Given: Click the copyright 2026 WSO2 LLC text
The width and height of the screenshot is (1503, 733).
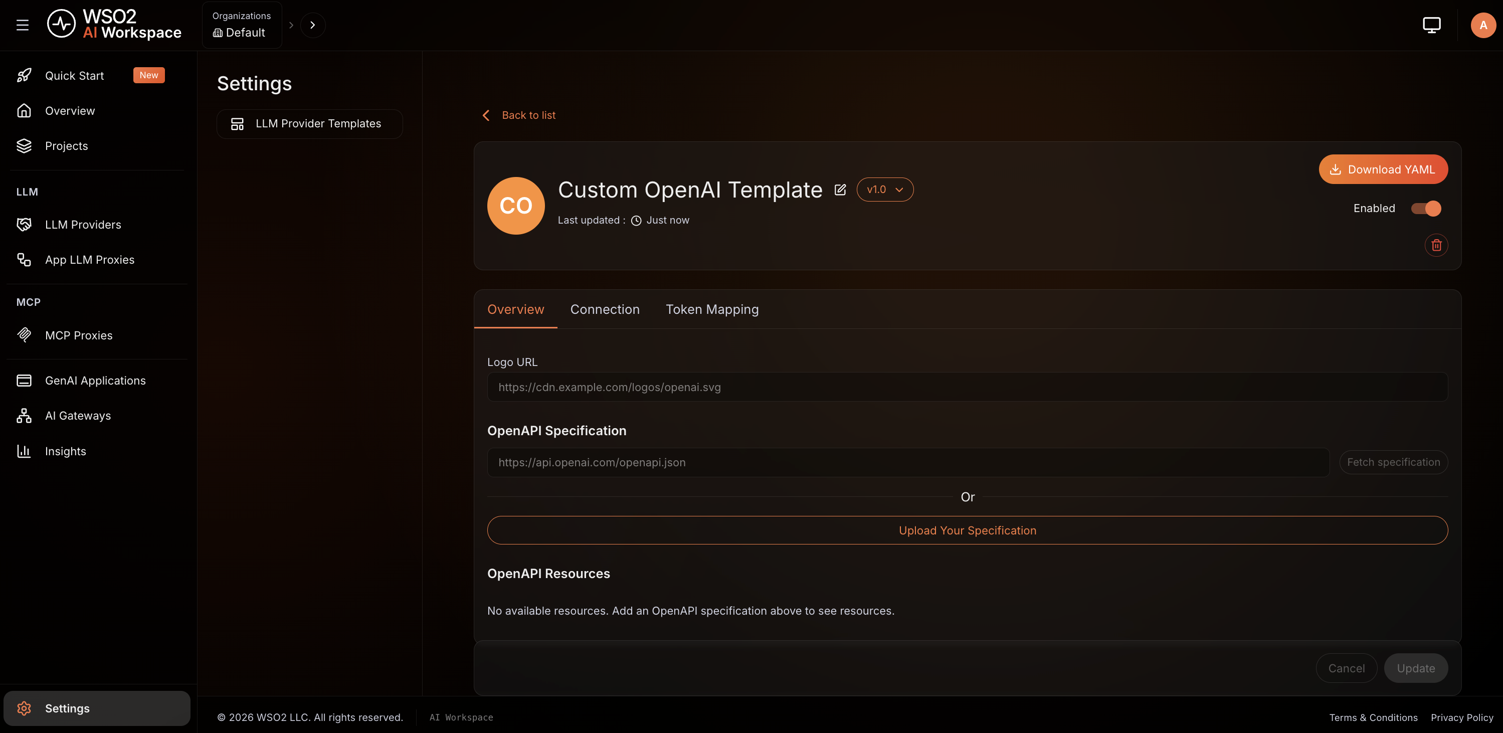Looking at the screenshot, I should (x=310, y=717).
